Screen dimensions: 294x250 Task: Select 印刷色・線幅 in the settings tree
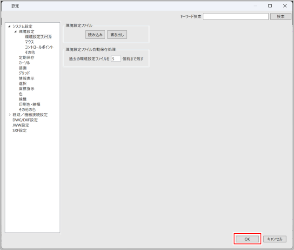pos(29,104)
